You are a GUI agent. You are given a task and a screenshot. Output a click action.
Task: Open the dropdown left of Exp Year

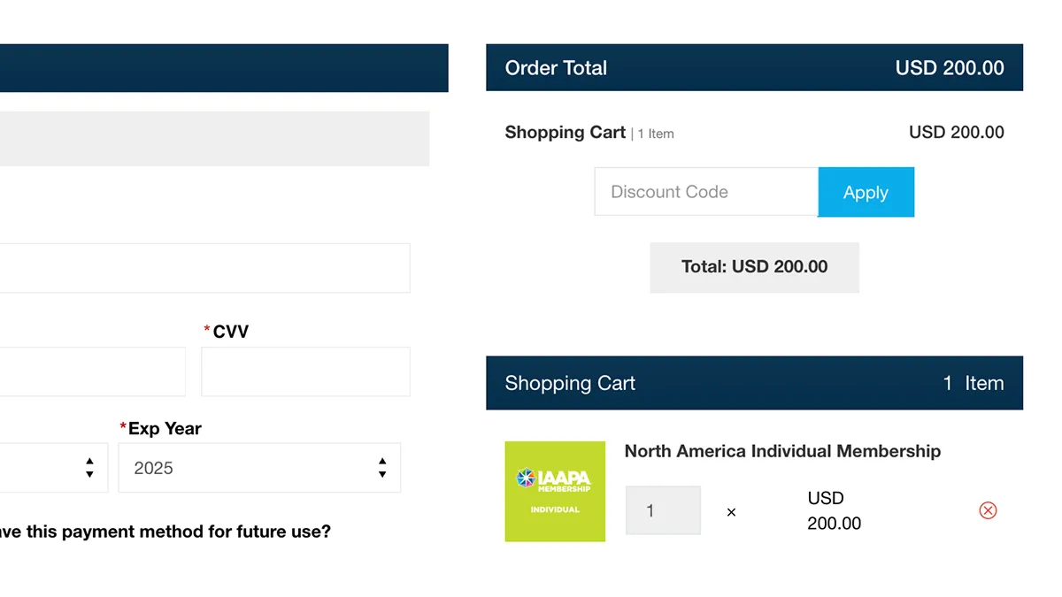coord(53,468)
